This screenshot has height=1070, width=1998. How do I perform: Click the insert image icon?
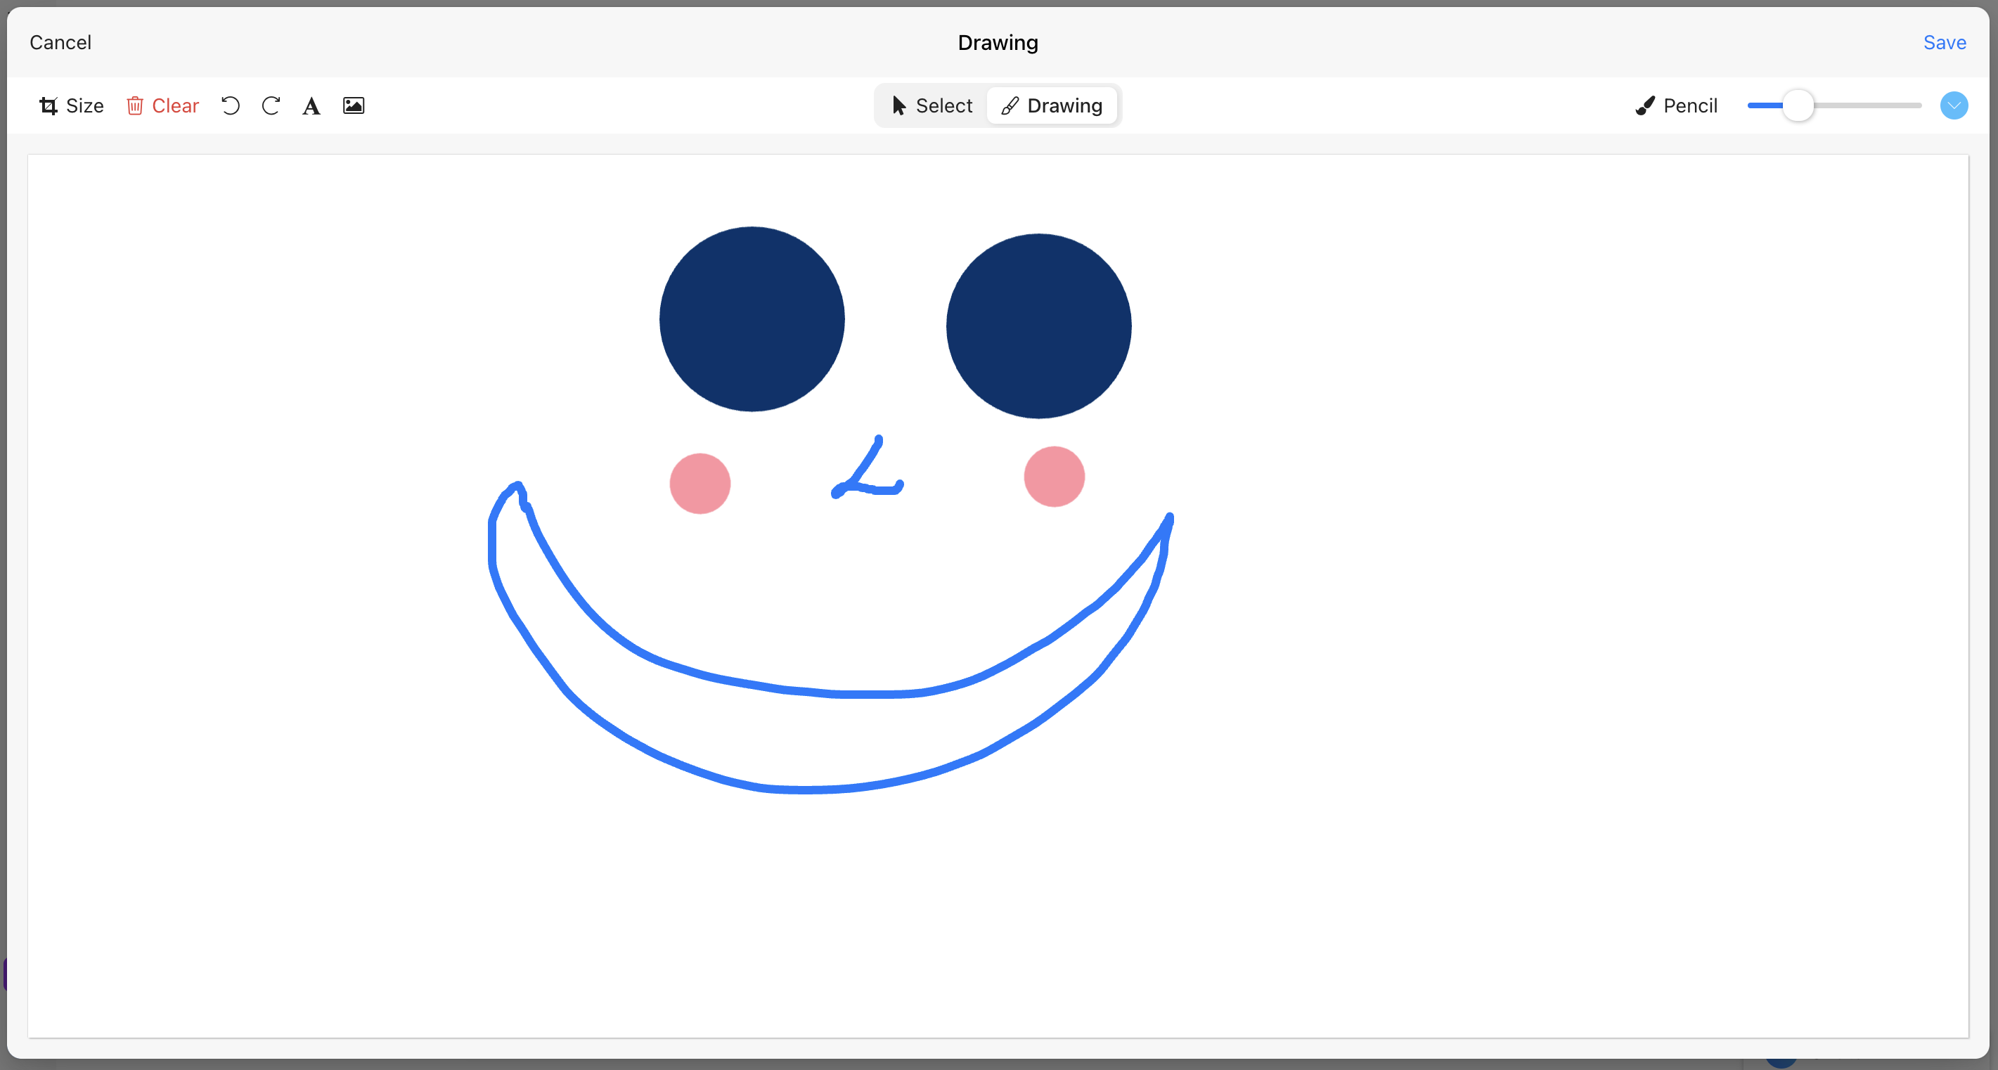(x=354, y=105)
